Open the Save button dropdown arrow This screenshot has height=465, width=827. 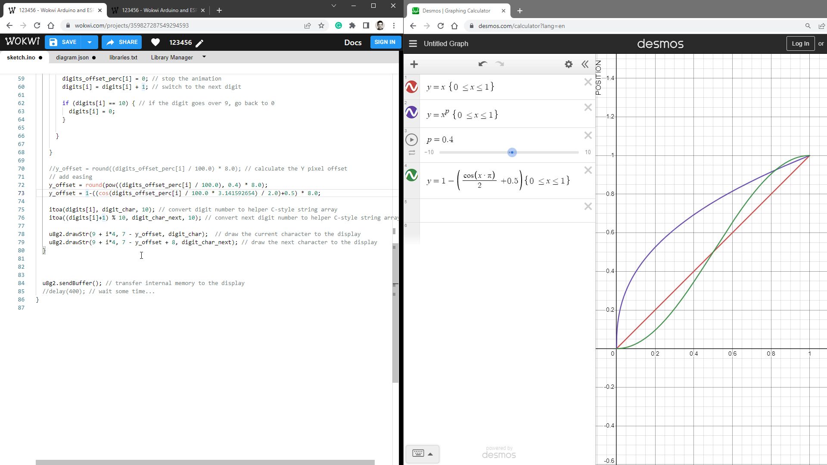point(90,42)
